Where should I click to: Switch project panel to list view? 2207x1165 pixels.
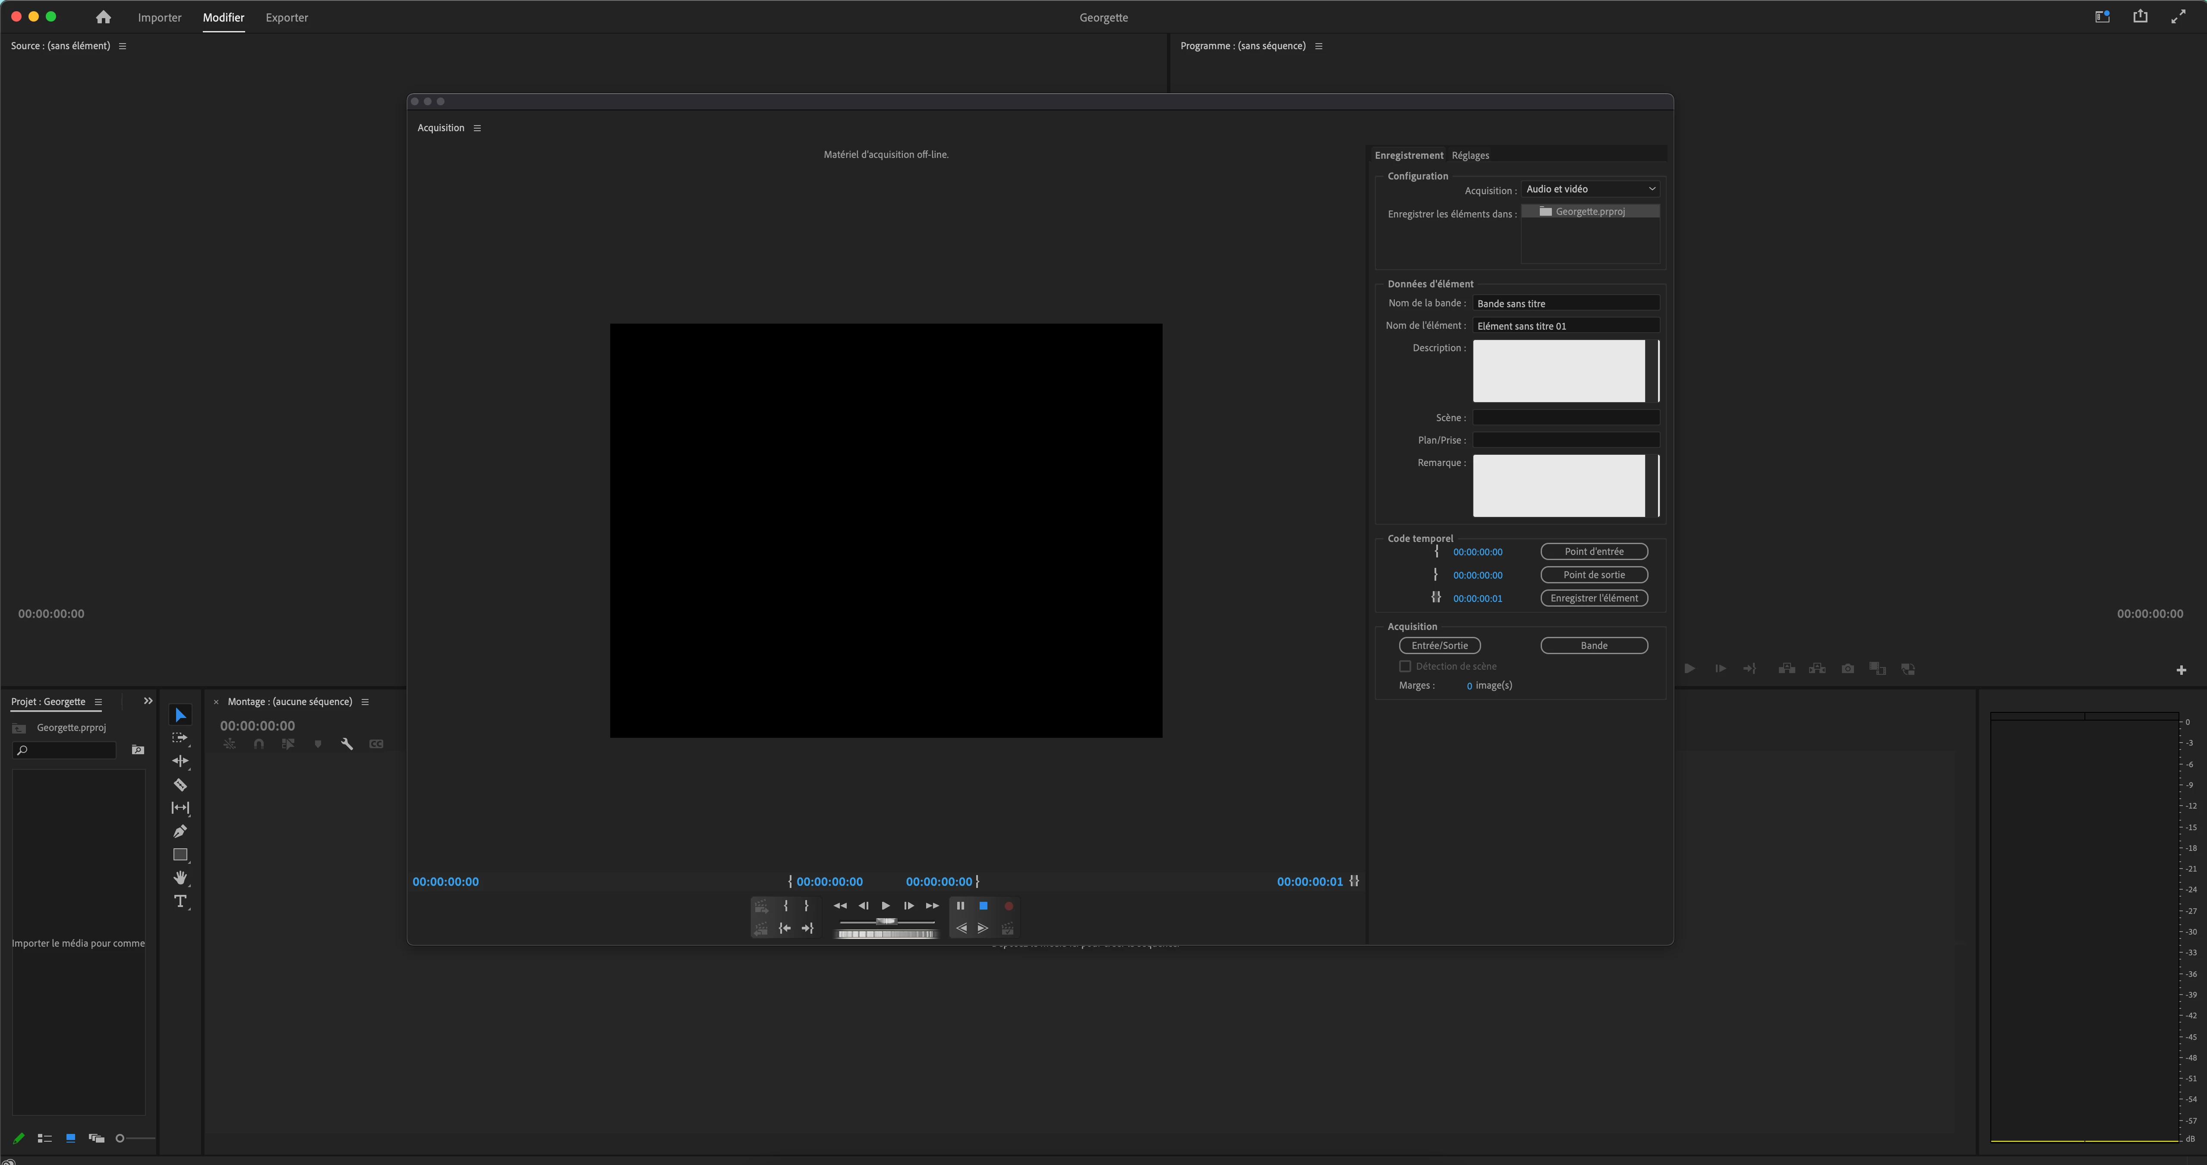pyautogui.click(x=45, y=1138)
